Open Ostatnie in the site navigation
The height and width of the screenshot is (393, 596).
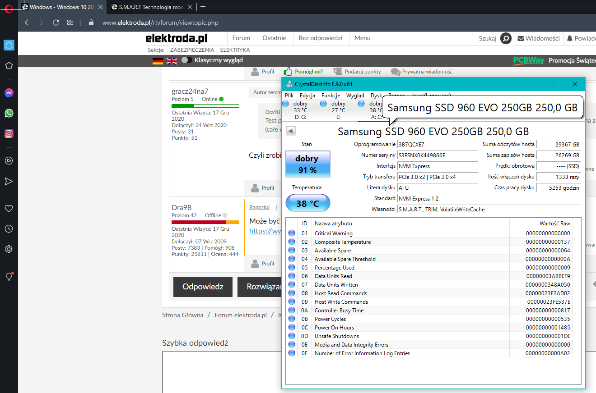(275, 38)
